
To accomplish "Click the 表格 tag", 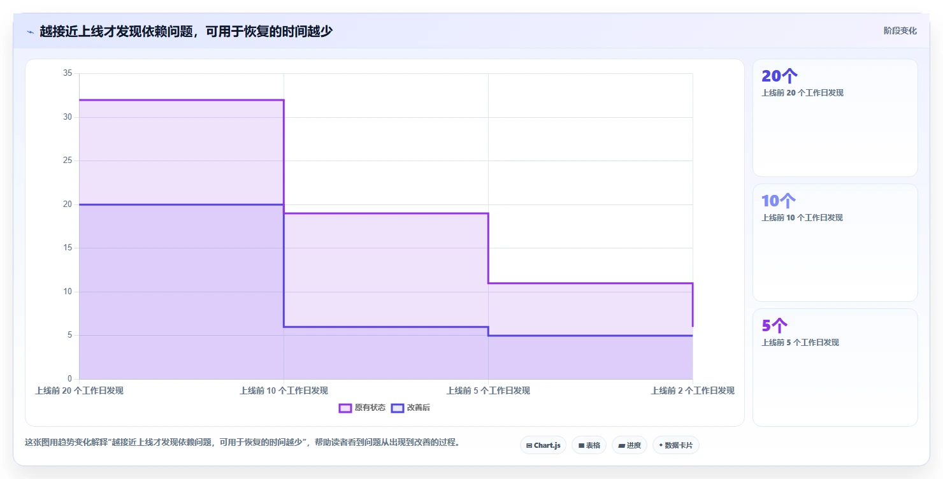I will (x=589, y=445).
